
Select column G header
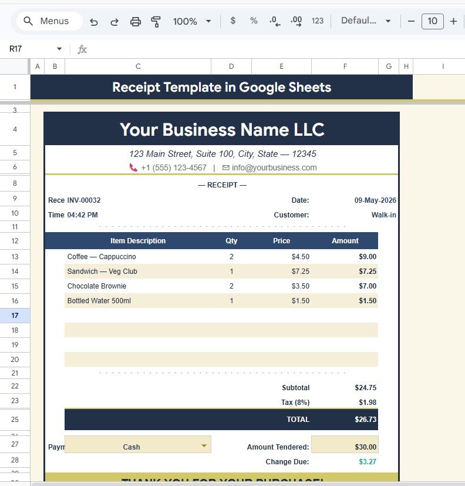389,66
